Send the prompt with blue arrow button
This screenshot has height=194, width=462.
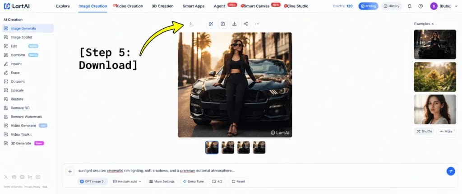[x=451, y=171]
